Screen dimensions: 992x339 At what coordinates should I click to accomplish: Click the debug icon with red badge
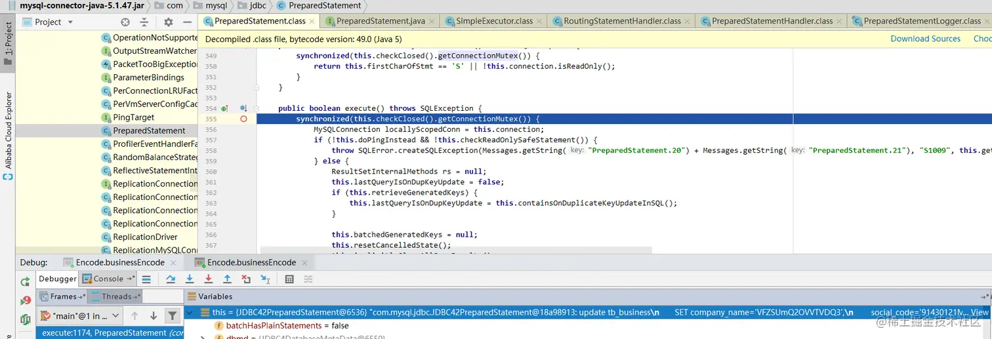[x=25, y=300]
